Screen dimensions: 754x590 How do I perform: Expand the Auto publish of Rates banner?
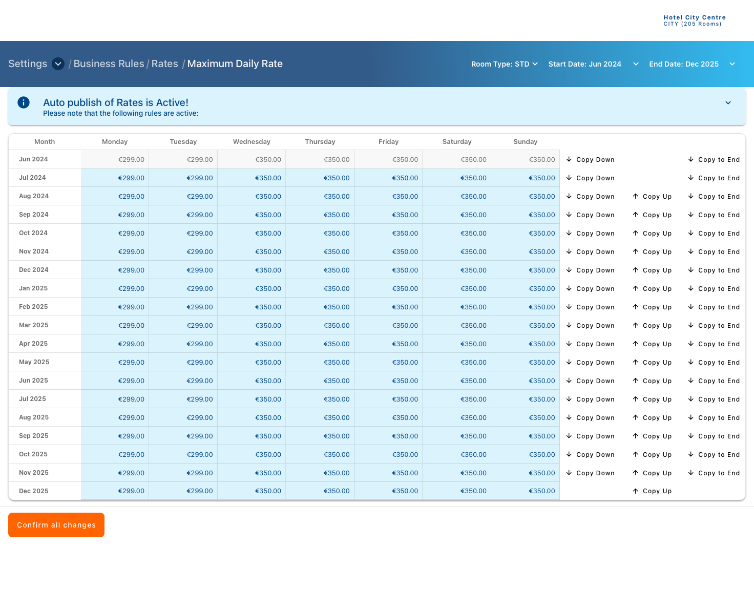(728, 103)
